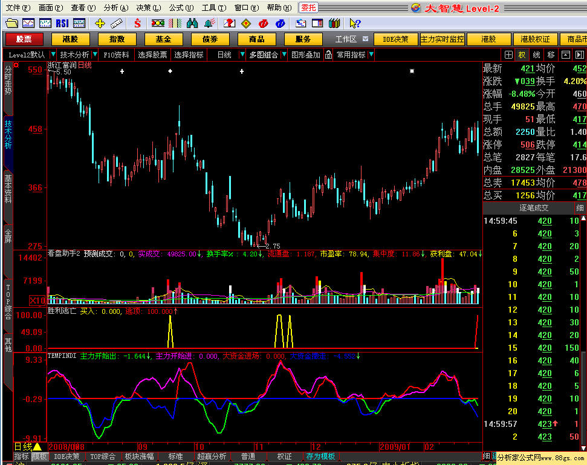Viewport: 587px width, 465px height.
Task: Click the skip-to-end arrow icon
Action: click(x=580, y=54)
